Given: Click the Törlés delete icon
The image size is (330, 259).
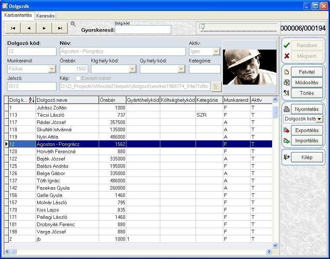Looking at the screenshot, I should tap(286, 93).
